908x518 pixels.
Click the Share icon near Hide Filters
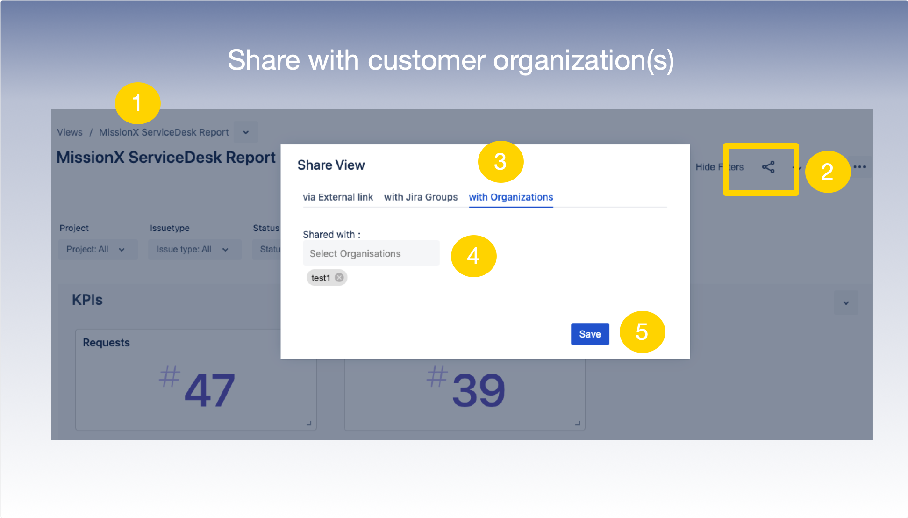[769, 167]
